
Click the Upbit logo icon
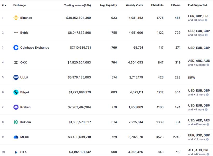(x=16, y=77)
